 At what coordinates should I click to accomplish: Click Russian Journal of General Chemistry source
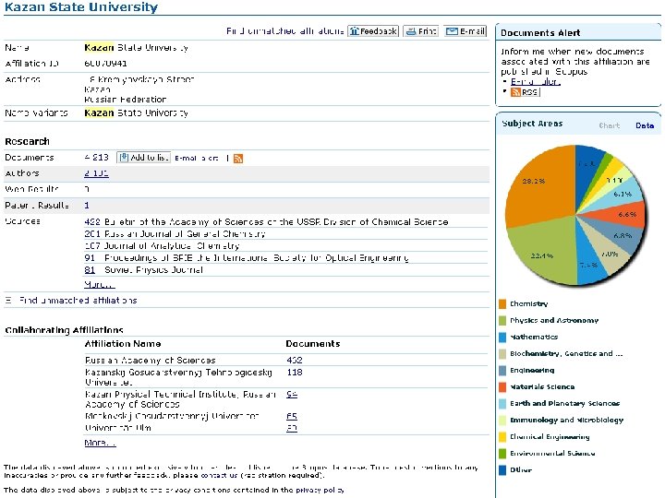185,233
